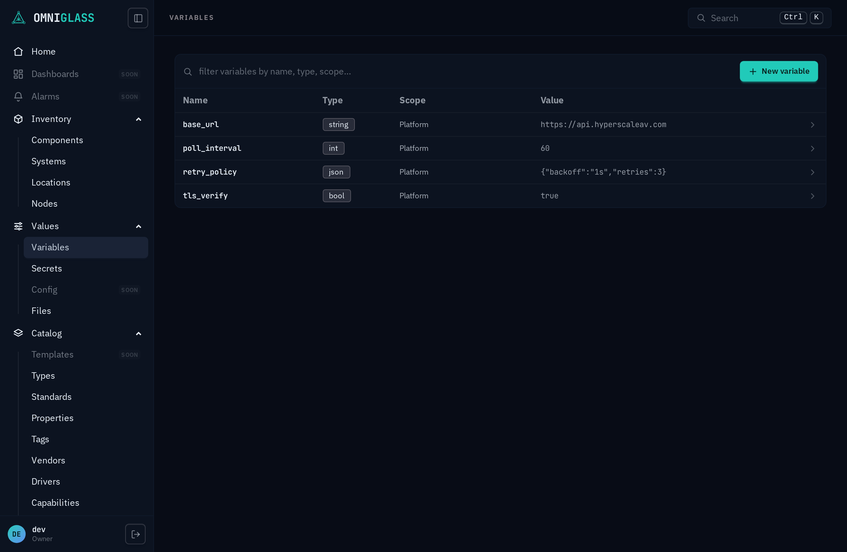Click the VARIABLES page title

click(191, 18)
